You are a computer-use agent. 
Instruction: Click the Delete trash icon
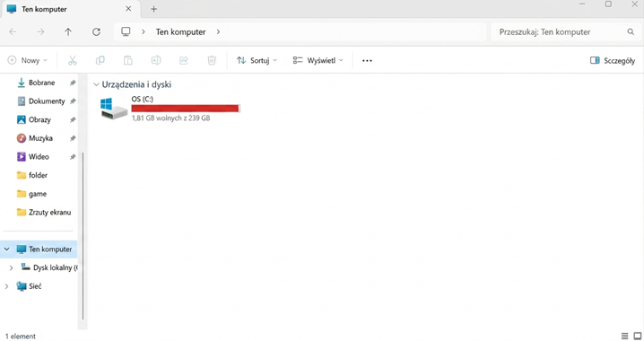click(x=212, y=60)
